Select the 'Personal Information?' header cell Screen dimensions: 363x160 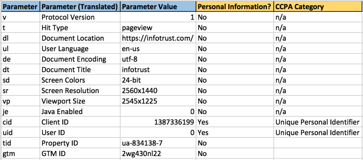click(234, 6)
